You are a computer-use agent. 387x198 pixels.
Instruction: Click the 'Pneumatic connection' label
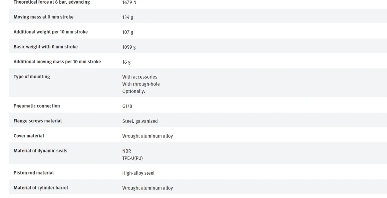point(37,106)
